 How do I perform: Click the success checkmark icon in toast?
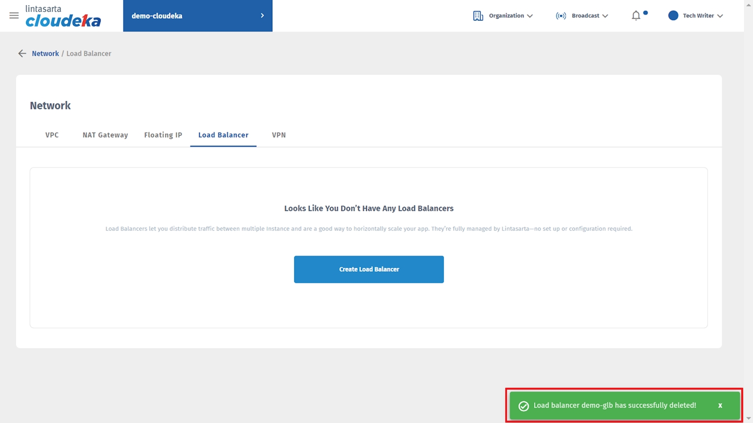(523, 406)
